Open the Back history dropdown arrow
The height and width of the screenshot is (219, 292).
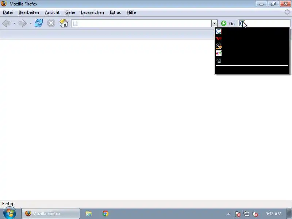(x=14, y=23)
